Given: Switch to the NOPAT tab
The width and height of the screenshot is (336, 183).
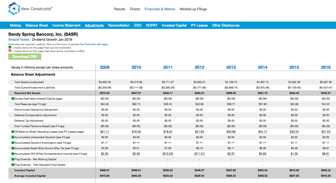Looking at the screenshot, I should click(x=152, y=25).
